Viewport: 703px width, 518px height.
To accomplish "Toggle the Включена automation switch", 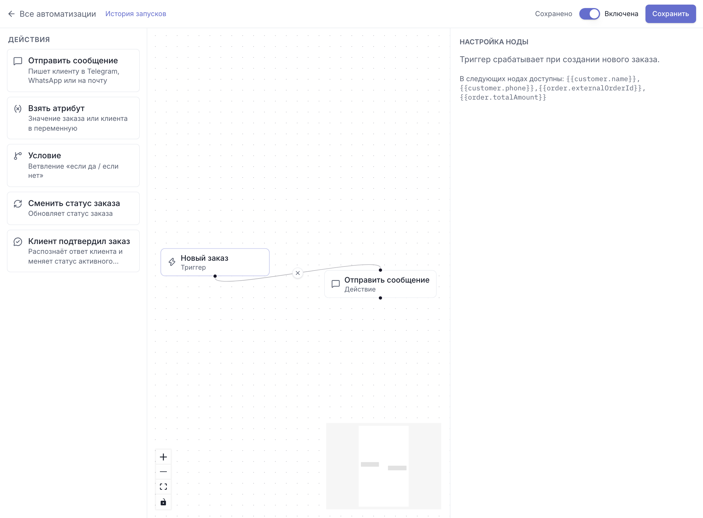I will pyautogui.click(x=589, y=14).
